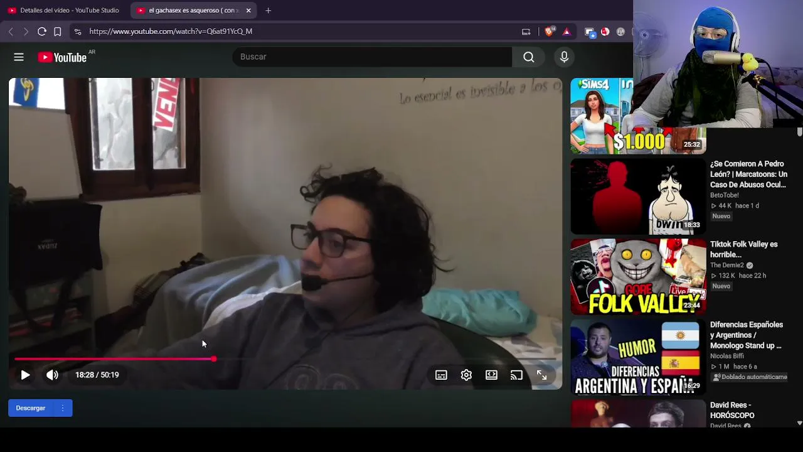The height and width of the screenshot is (452, 803).
Task: Open 'David Rees - HORÓSCOPO' video title
Action: point(732,411)
